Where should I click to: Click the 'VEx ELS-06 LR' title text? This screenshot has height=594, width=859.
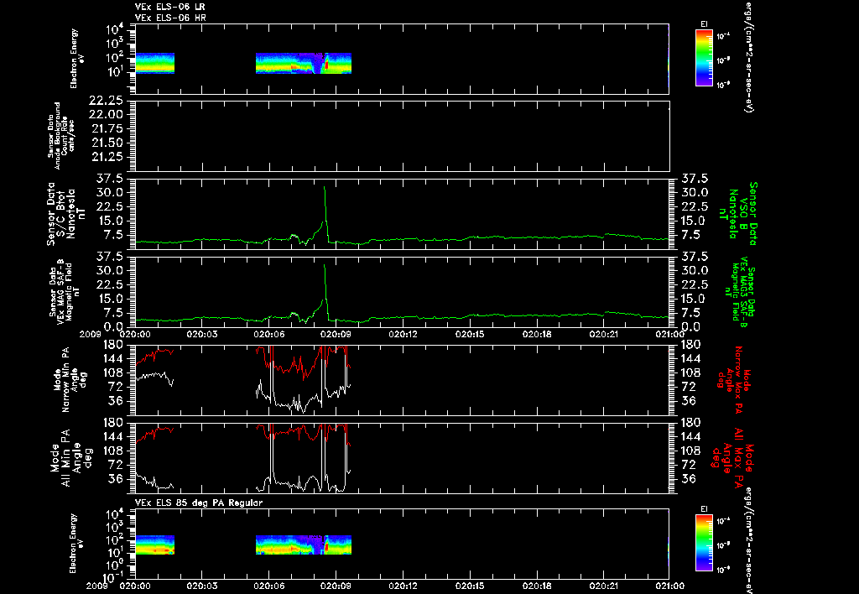tap(170, 7)
